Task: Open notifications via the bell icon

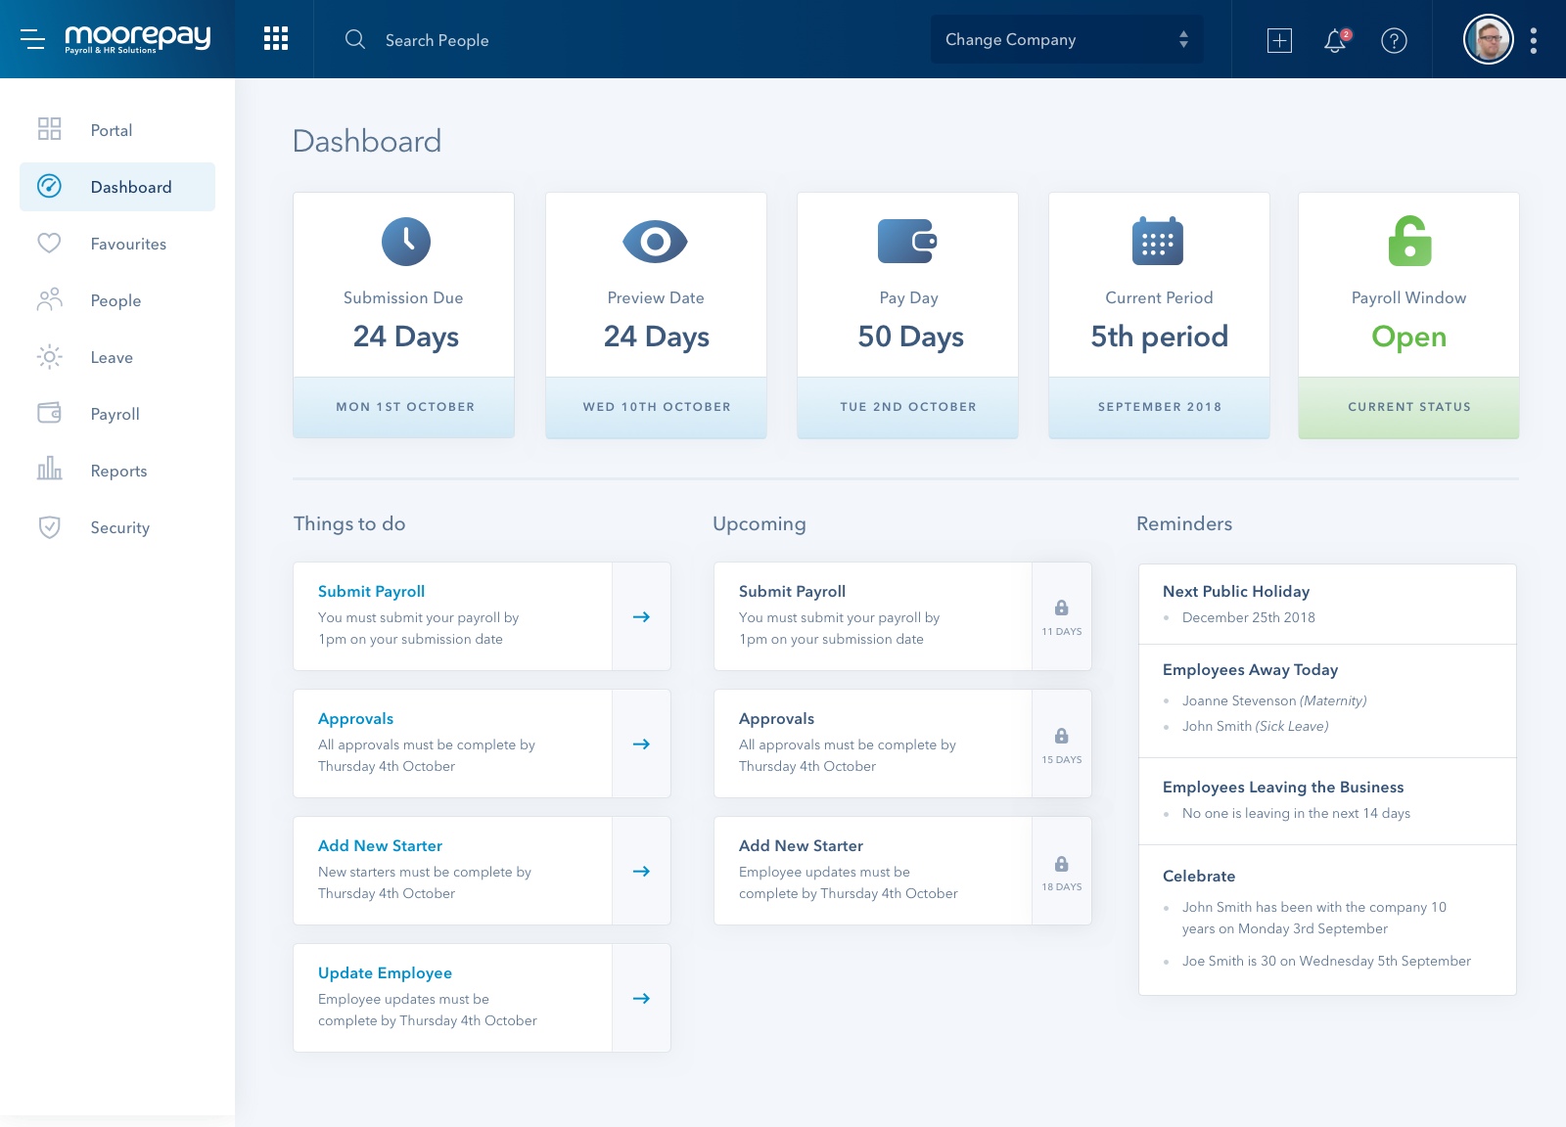Action: 1333,40
